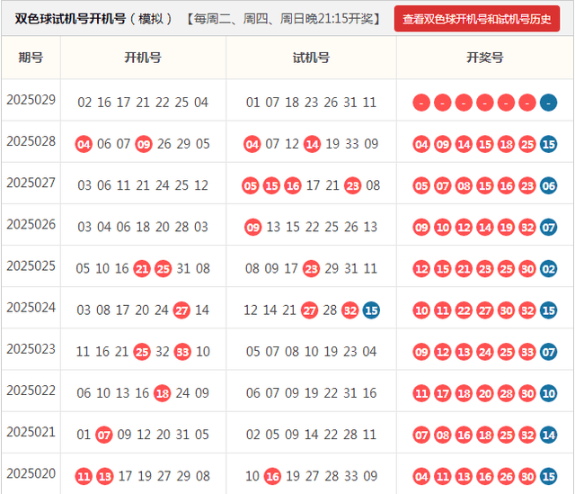Click red ball 27 in 2025024 开机号
The image size is (575, 494).
pyautogui.click(x=181, y=310)
